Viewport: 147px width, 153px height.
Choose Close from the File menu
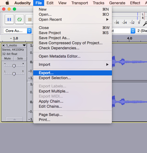73,28
